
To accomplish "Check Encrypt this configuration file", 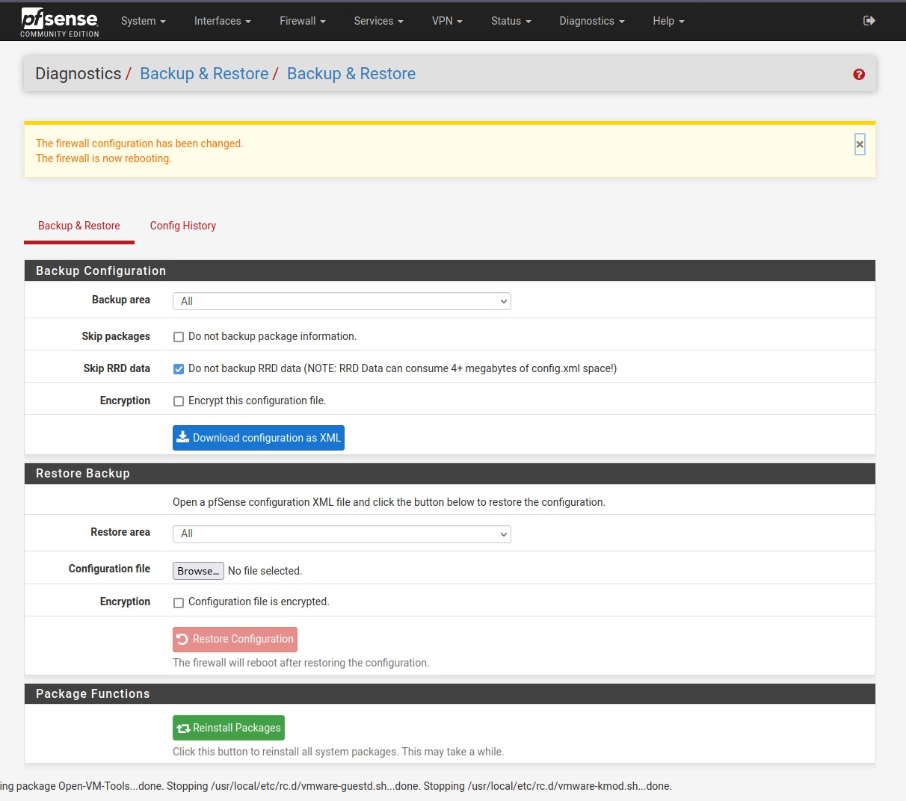I will click(x=179, y=401).
